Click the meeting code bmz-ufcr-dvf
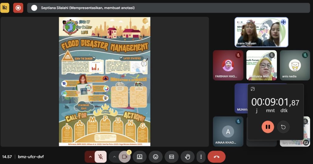 [31, 157]
